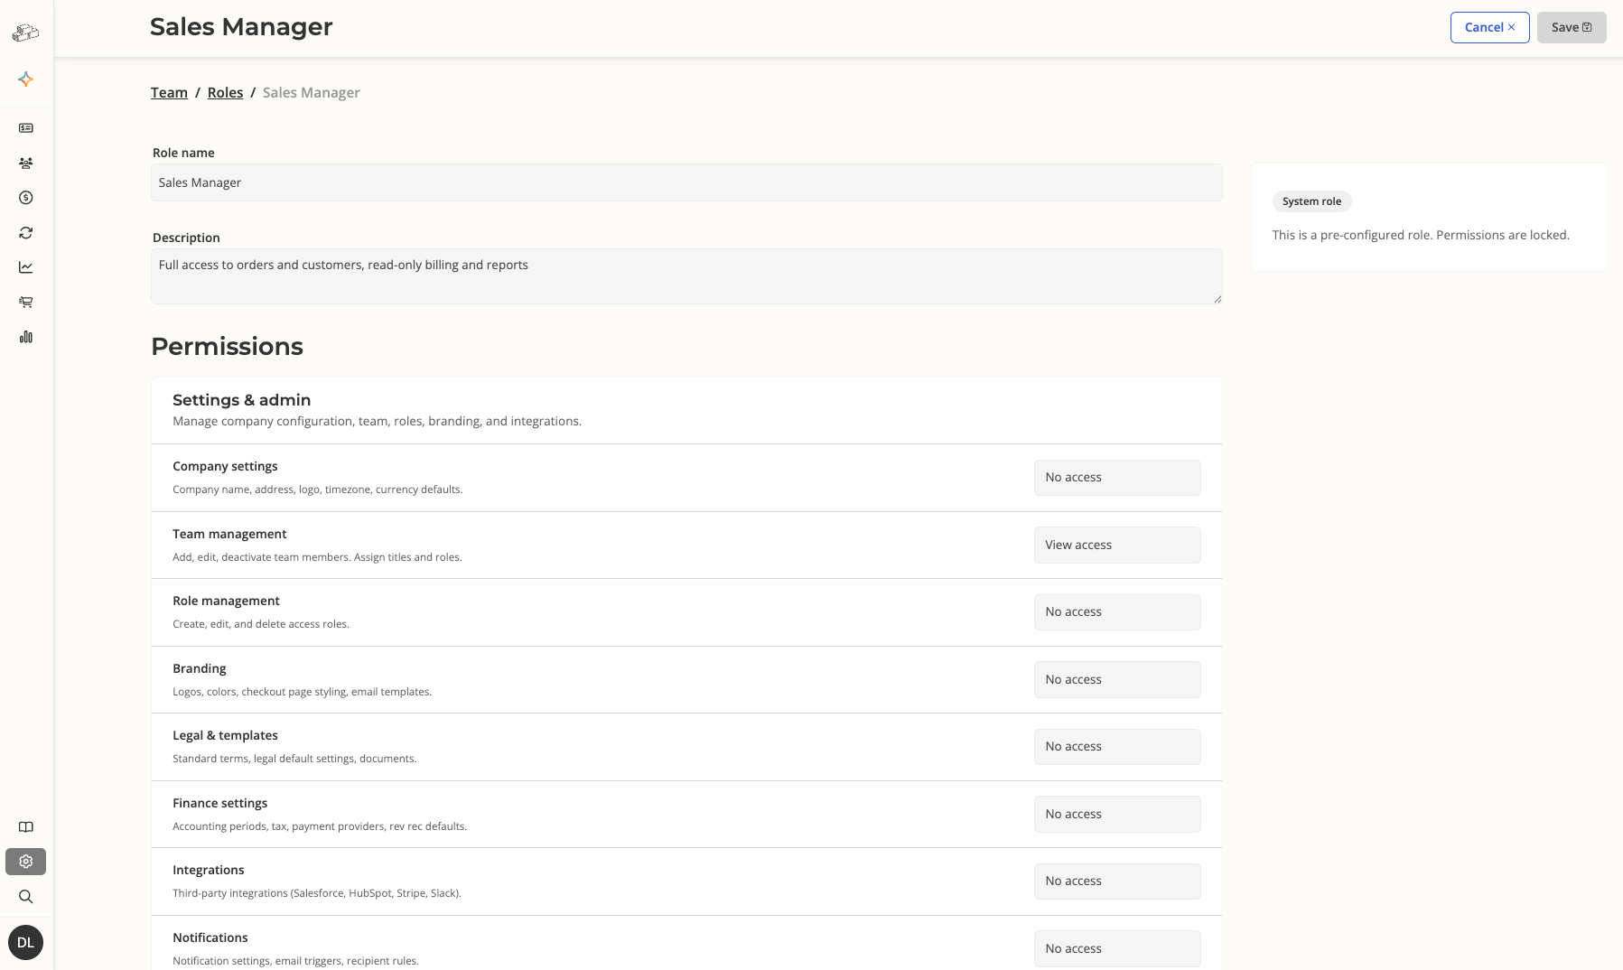Click the 'Standard terms, legal default' description
This screenshot has width=1623, height=970.
coord(294,759)
